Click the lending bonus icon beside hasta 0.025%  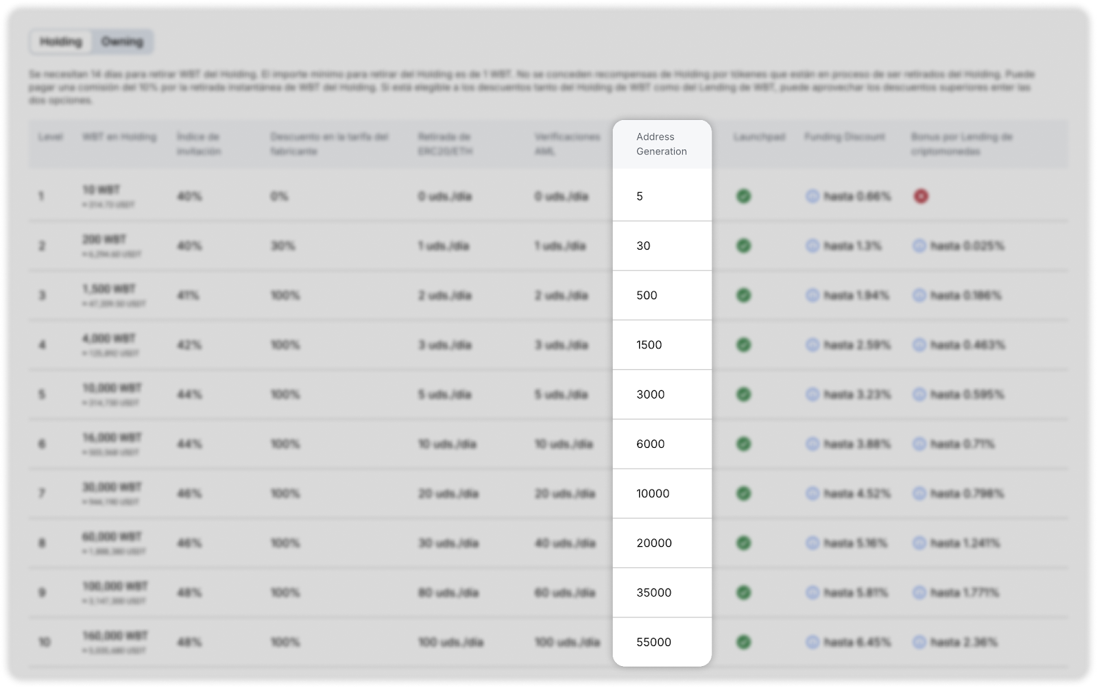[919, 246]
